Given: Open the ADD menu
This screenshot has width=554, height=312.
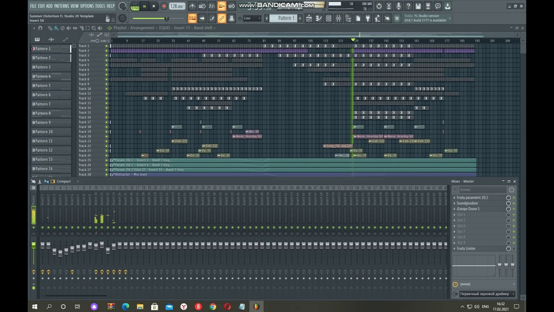Looking at the screenshot, I should click(49, 6).
